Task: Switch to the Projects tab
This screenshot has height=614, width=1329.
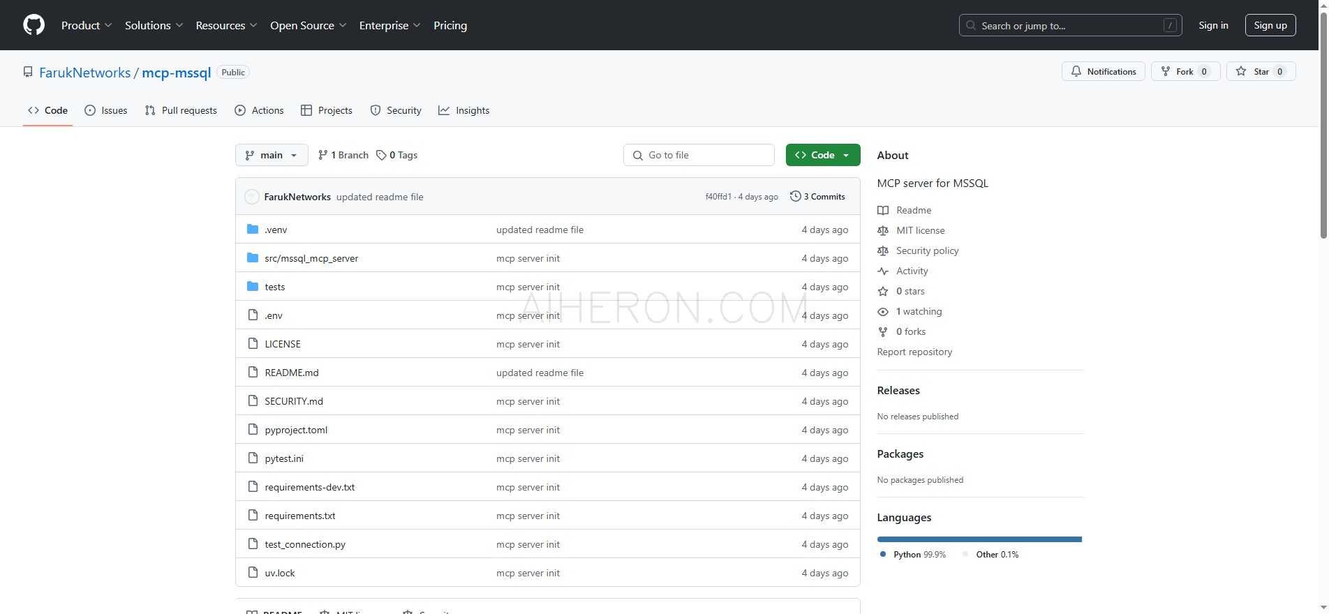Action: (x=326, y=110)
